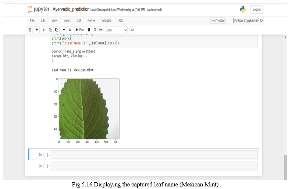Click the leaf image plot output

pos(89,109)
